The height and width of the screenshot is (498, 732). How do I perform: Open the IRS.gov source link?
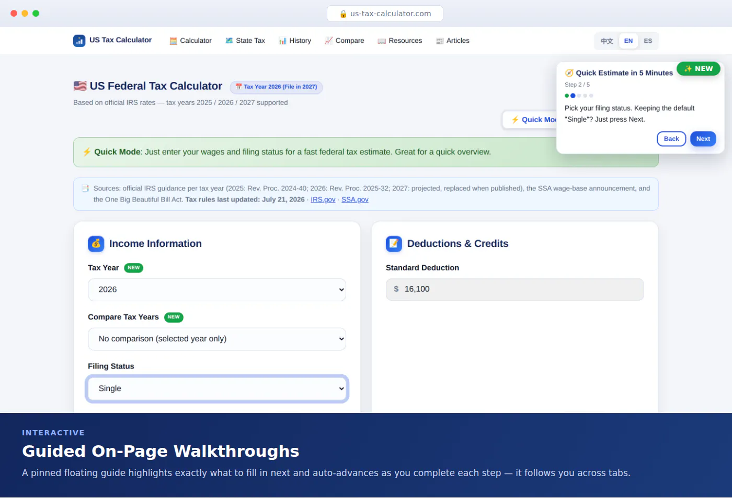(323, 200)
